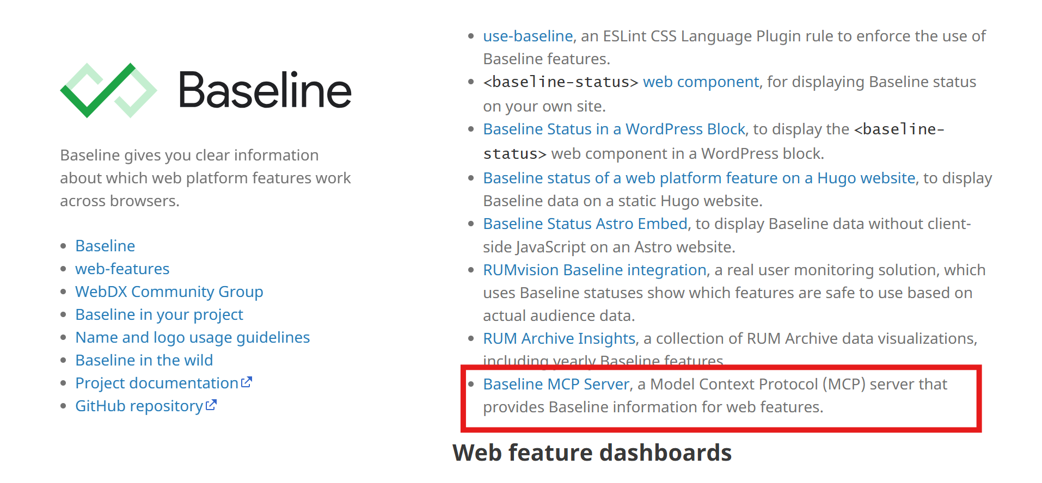This screenshot has height=483, width=1042.
Task: Open RUMvision Baseline integration link
Action: (x=594, y=270)
